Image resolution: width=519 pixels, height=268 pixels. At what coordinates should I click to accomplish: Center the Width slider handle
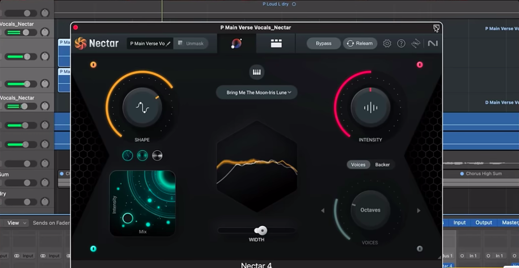[x=261, y=230]
